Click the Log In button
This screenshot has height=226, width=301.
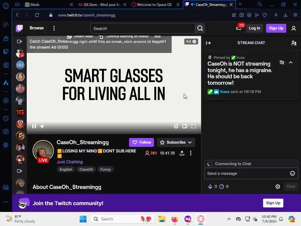254,28
